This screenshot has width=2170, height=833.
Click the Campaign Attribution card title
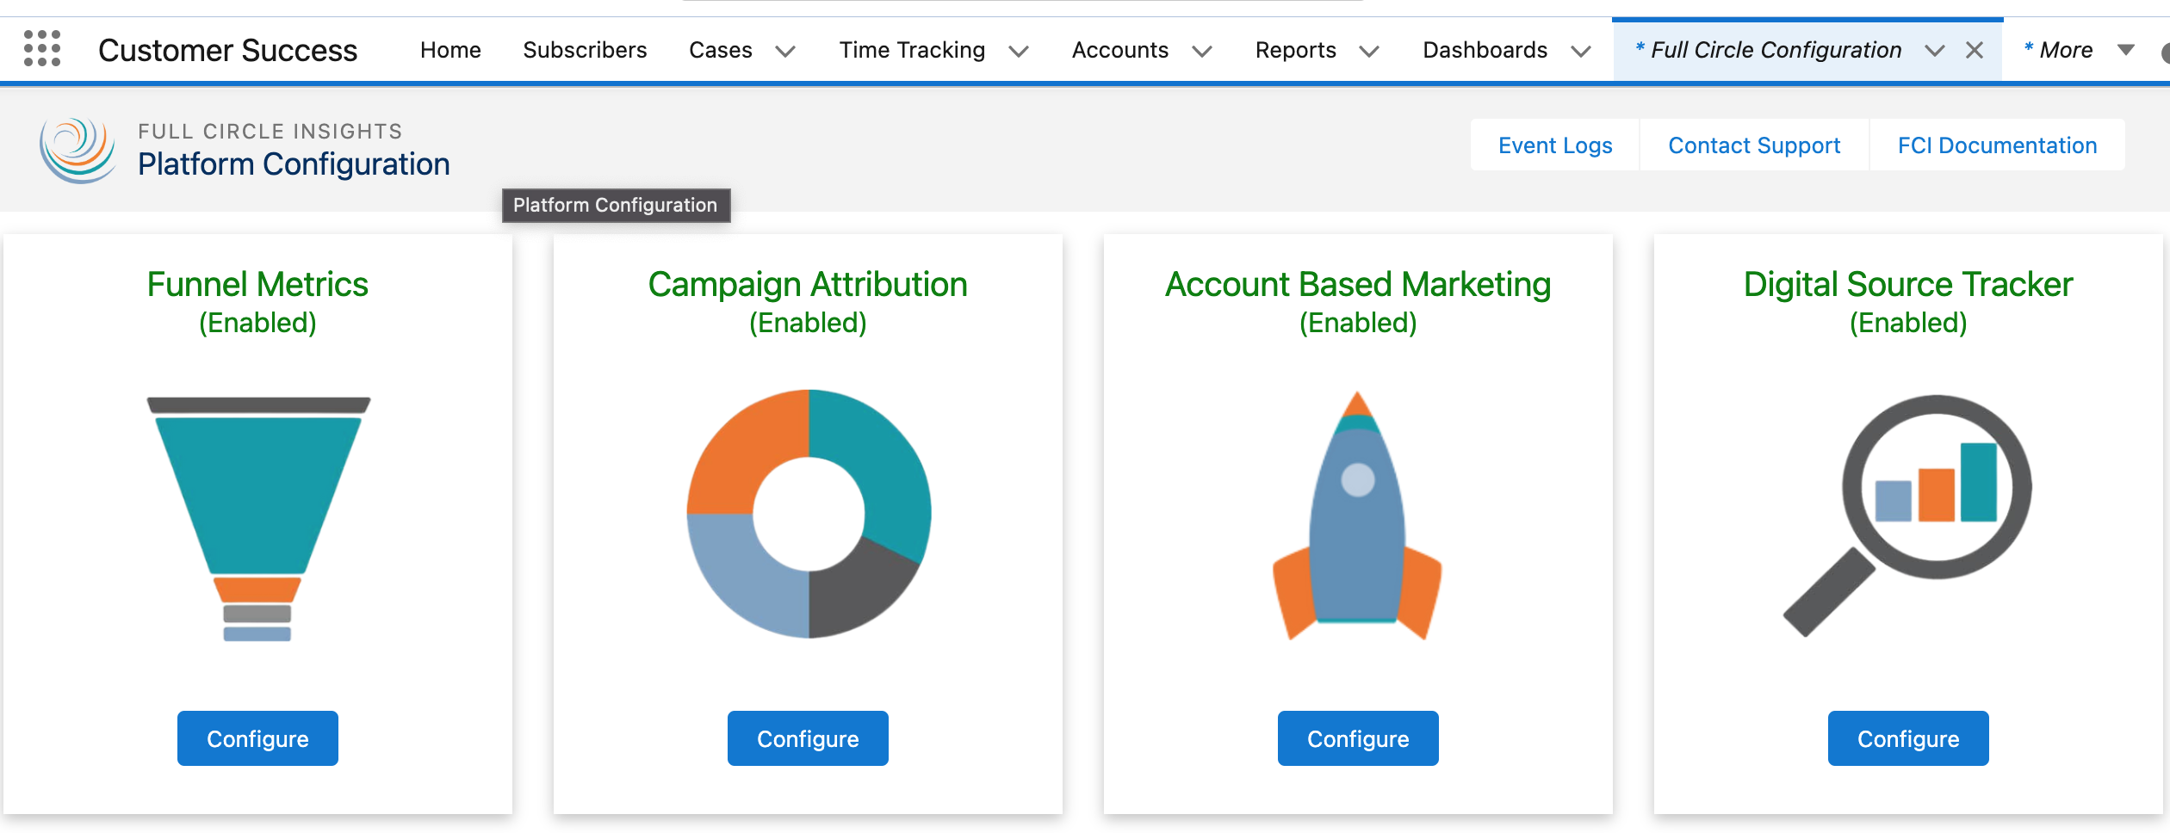(x=808, y=284)
